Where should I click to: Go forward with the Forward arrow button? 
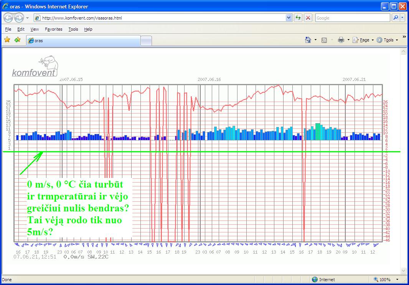[19, 18]
